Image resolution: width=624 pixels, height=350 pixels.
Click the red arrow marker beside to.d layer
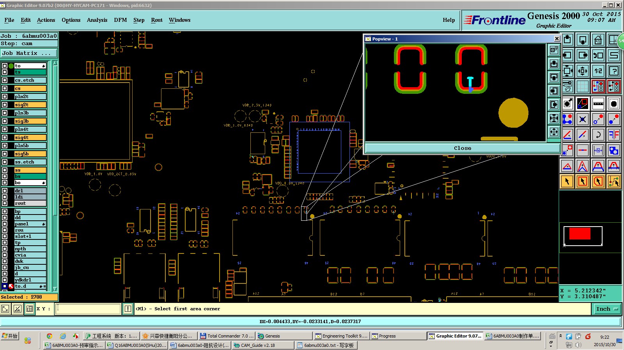11,286
